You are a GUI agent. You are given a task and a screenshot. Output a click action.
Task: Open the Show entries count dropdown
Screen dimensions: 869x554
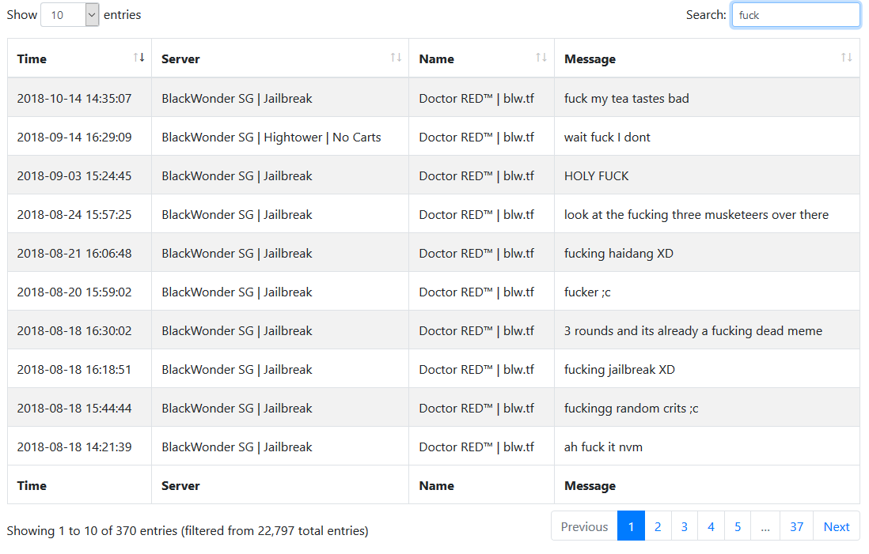pyautogui.click(x=70, y=15)
